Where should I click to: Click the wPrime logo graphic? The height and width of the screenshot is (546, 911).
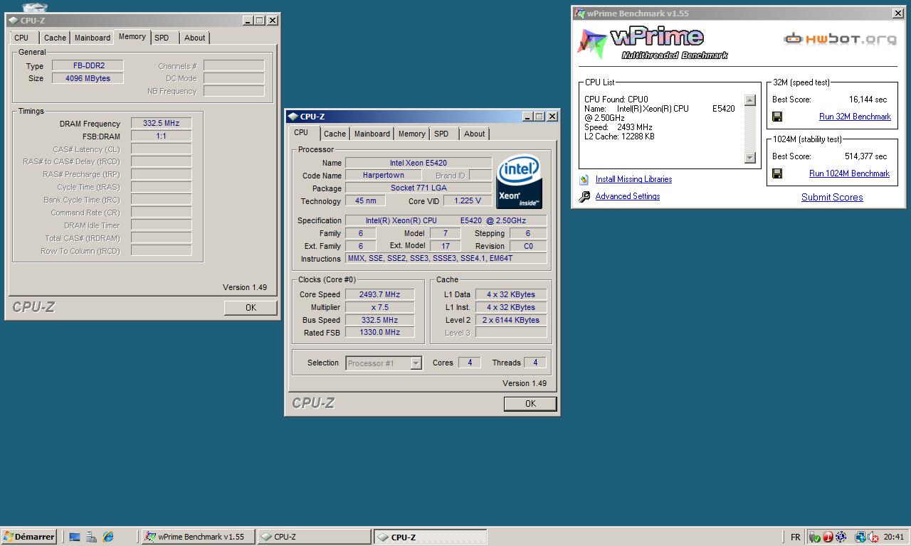[652, 44]
